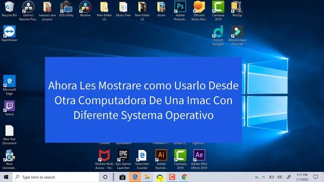The image size is (324, 182).
Task: Launch the Resolve desktop shortcut
Action: point(85,9)
